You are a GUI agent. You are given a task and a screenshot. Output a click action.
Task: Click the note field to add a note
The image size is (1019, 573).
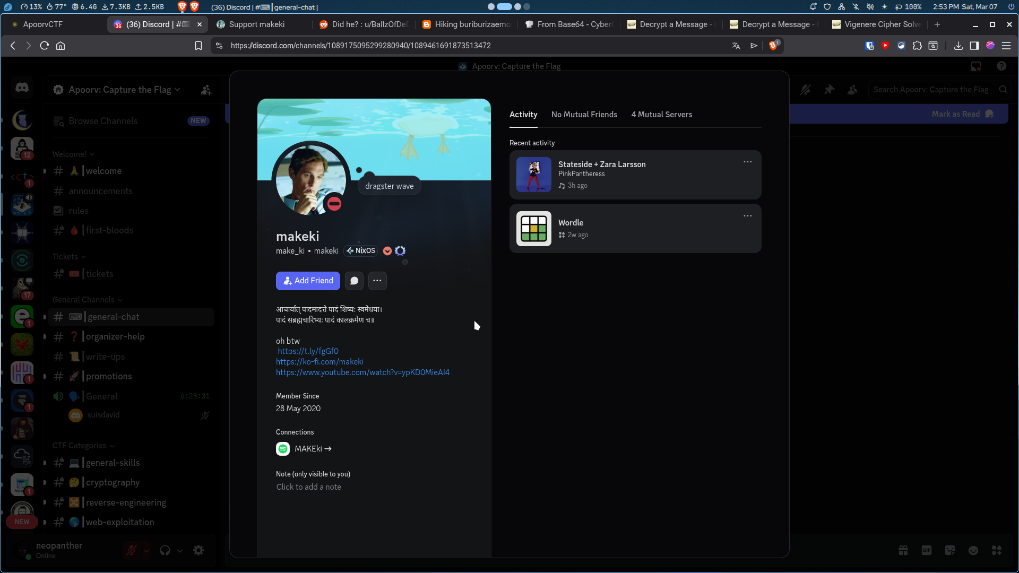point(308,487)
